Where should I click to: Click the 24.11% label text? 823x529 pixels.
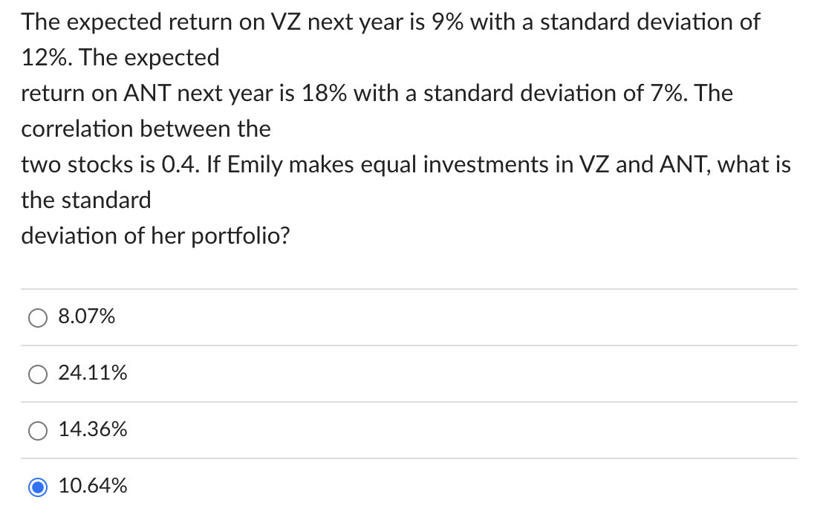point(93,374)
